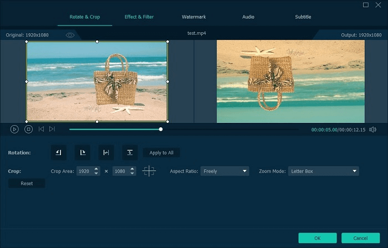The width and height of the screenshot is (388, 248).
Task: Click top-right crop handle
Action: pyautogui.click(x=167, y=42)
